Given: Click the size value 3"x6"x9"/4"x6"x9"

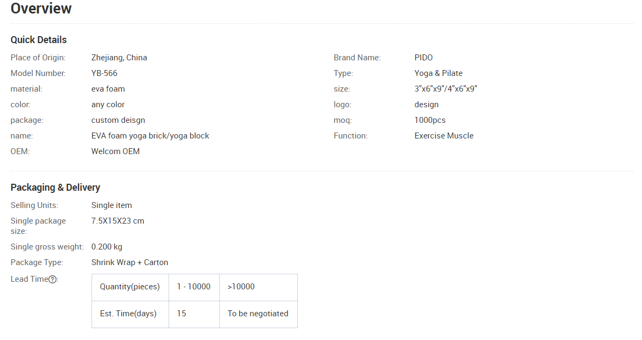Looking at the screenshot, I should pyautogui.click(x=445, y=89).
